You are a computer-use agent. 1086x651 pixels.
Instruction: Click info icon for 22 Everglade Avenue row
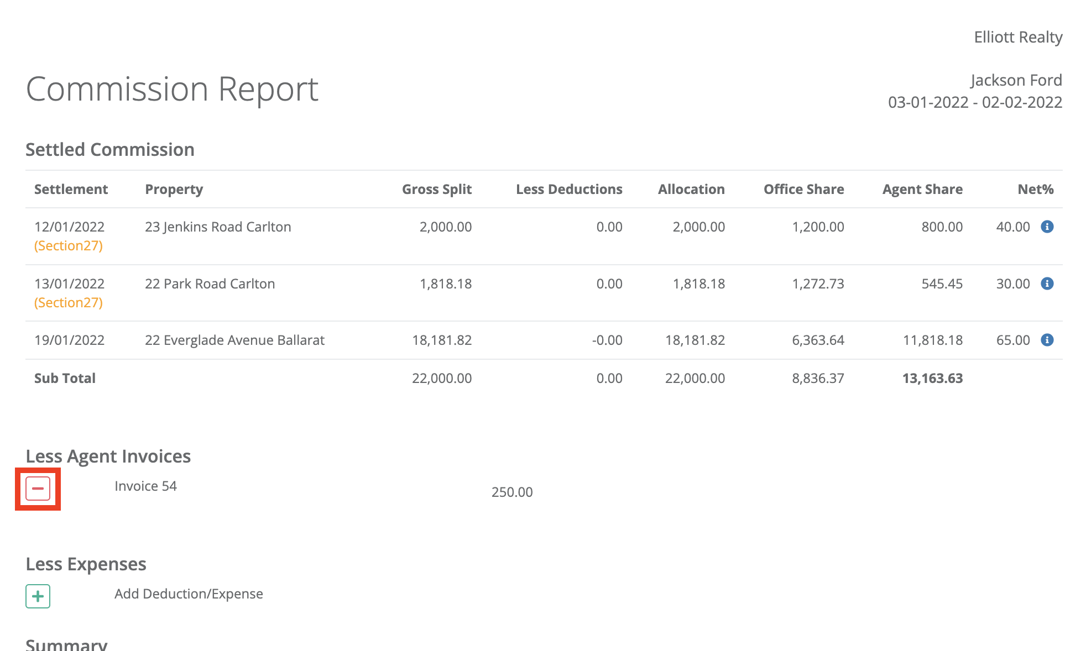pyautogui.click(x=1047, y=340)
